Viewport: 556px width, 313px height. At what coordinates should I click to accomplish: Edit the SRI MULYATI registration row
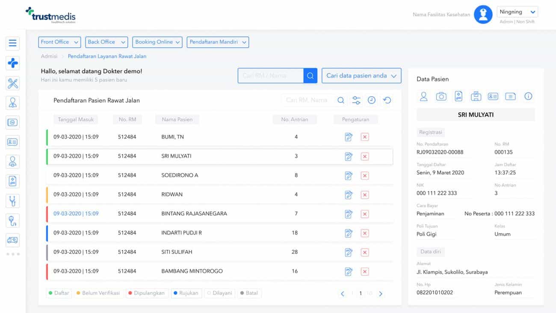click(x=349, y=156)
